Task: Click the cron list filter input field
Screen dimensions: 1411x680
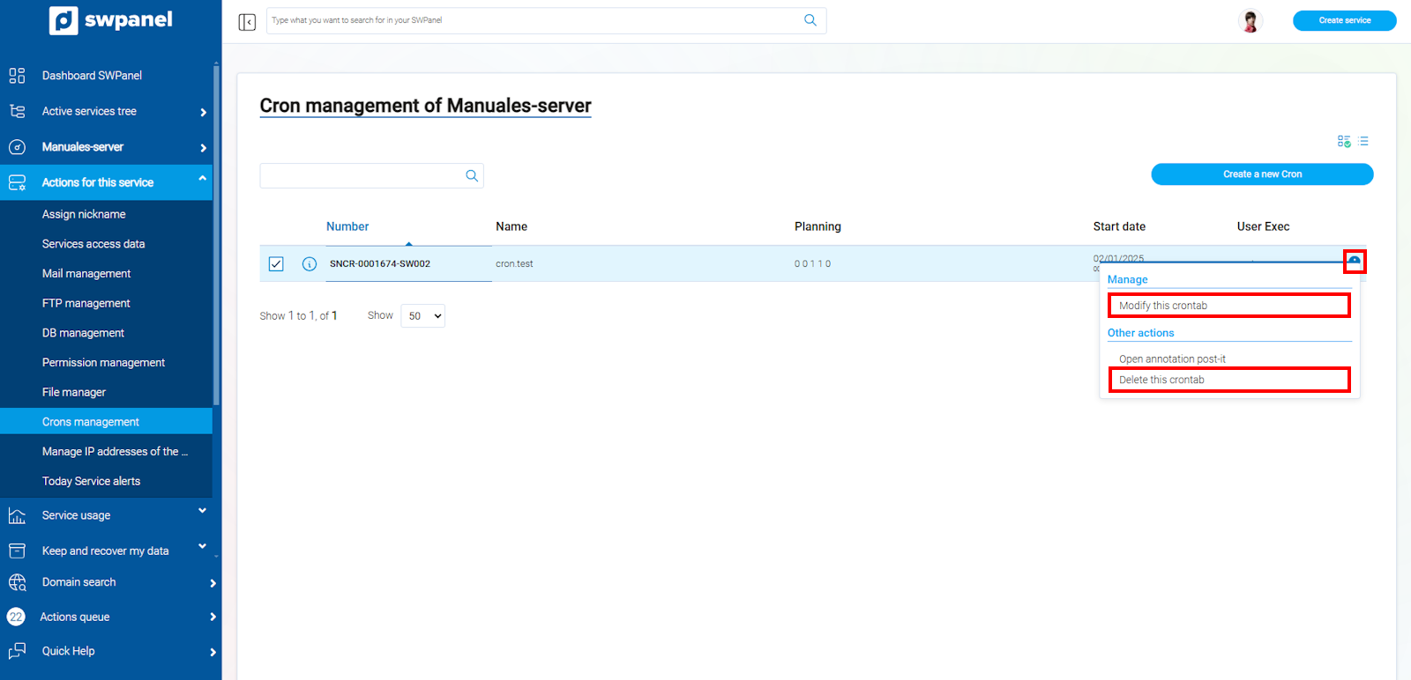Action: tap(362, 176)
